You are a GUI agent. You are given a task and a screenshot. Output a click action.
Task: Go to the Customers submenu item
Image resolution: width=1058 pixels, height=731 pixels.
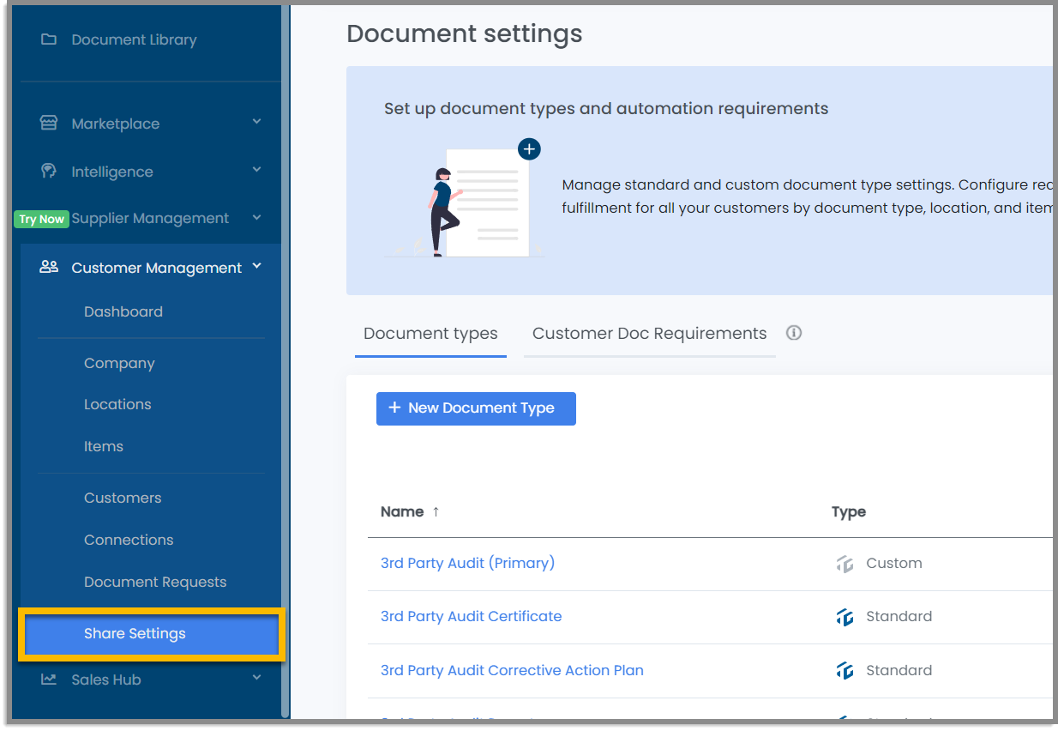tap(123, 498)
